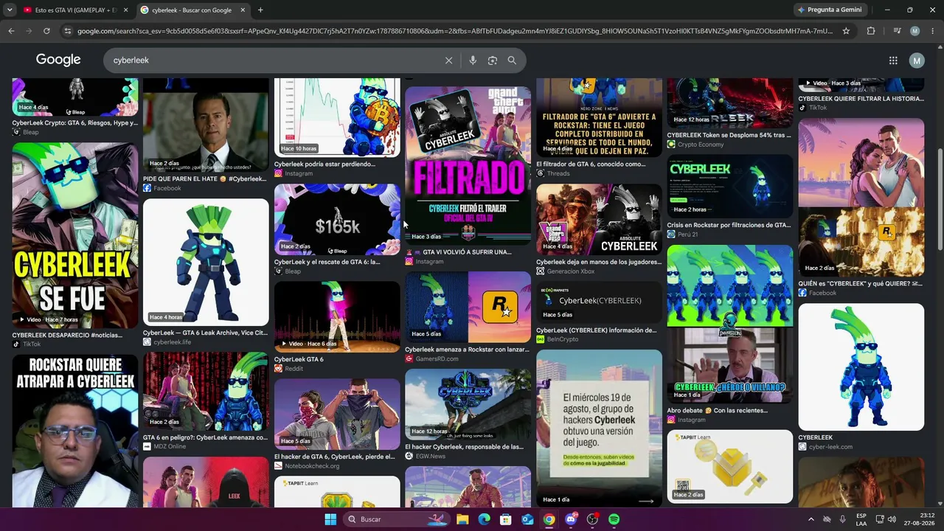Open the 'FILTRADO' GTA trailer image result
Image resolution: width=944 pixels, height=531 pixels.
(468, 164)
